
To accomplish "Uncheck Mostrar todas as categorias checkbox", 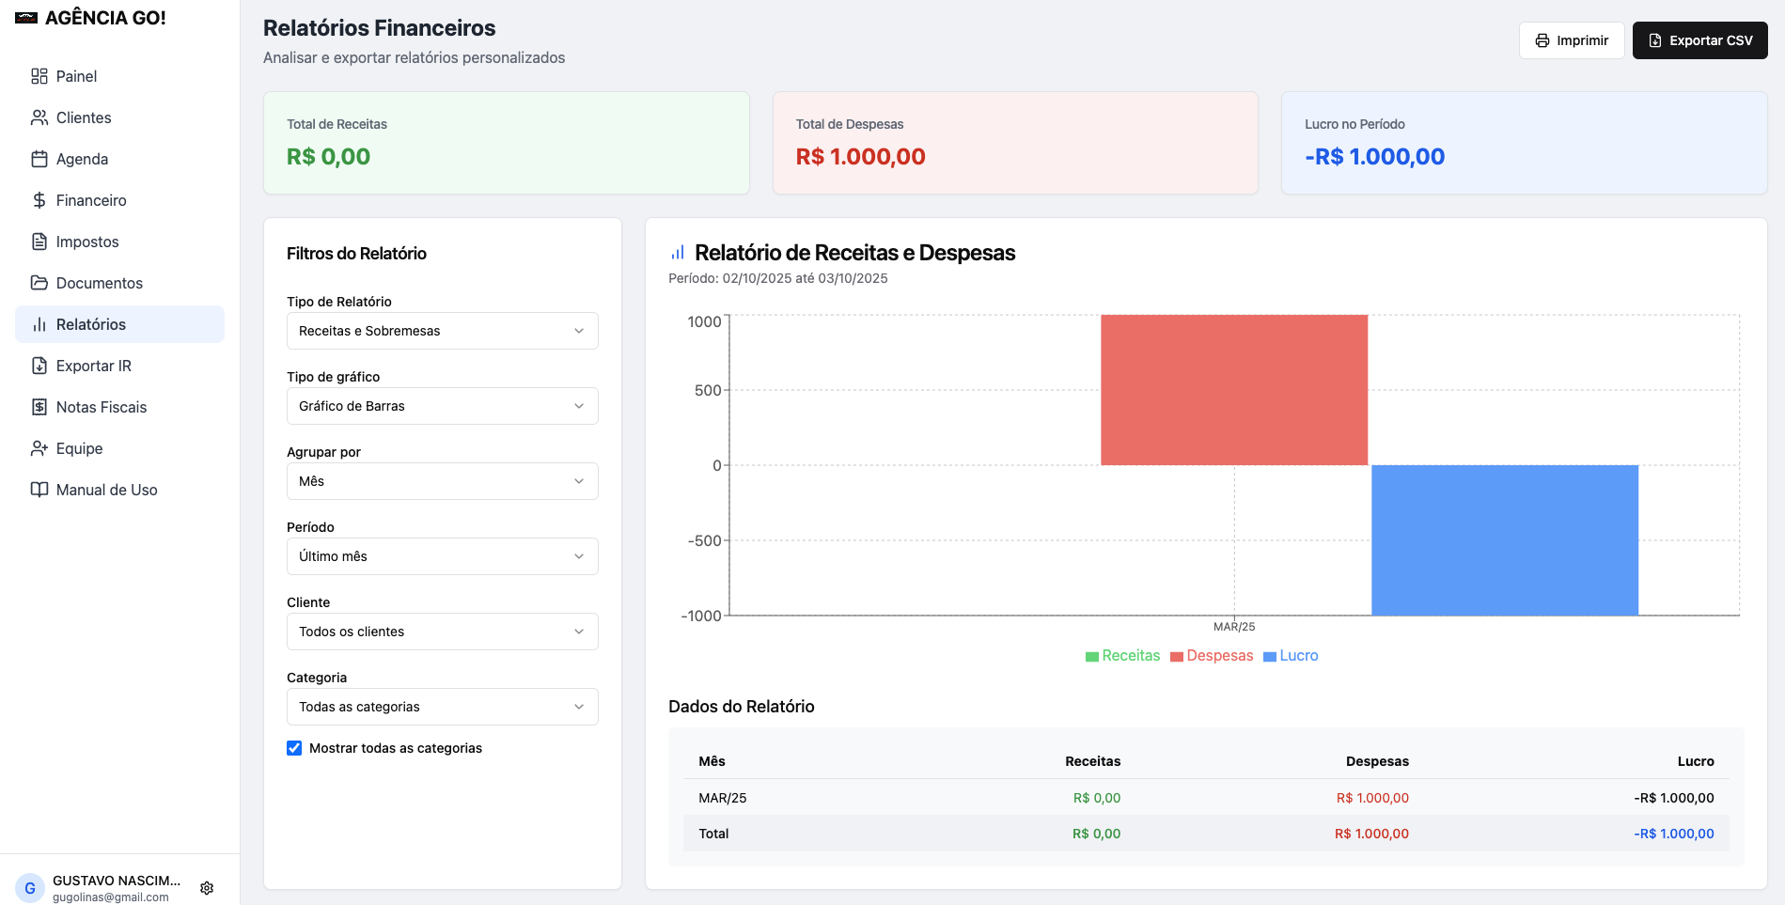I will pos(294,748).
